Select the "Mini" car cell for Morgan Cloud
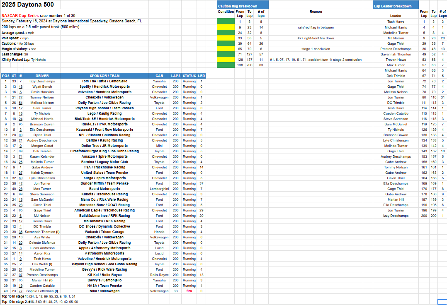 click(159, 146)
